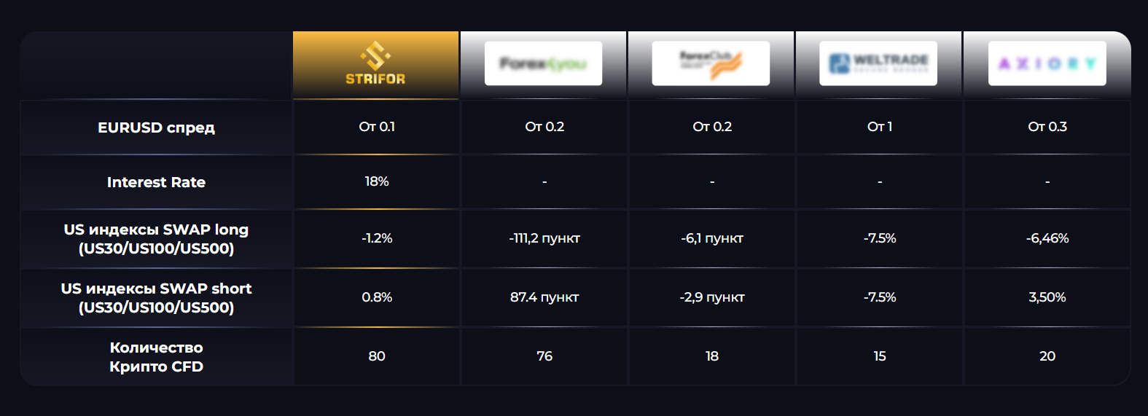Viewport: 1148px width, 416px height.
Task: Click the Strifor logo in the header
Action: point(375,64)
